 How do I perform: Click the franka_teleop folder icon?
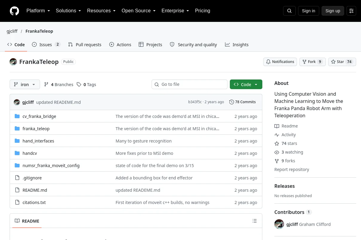[x=17, y=129]
